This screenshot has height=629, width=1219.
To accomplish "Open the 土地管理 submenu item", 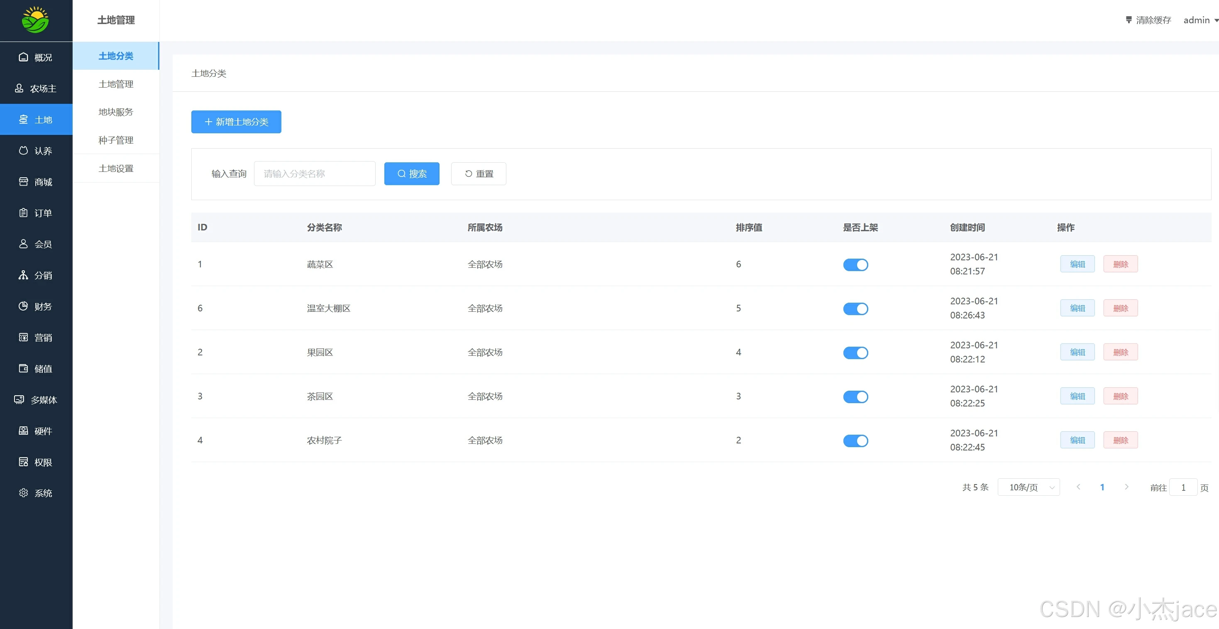I will coord(116,84).
